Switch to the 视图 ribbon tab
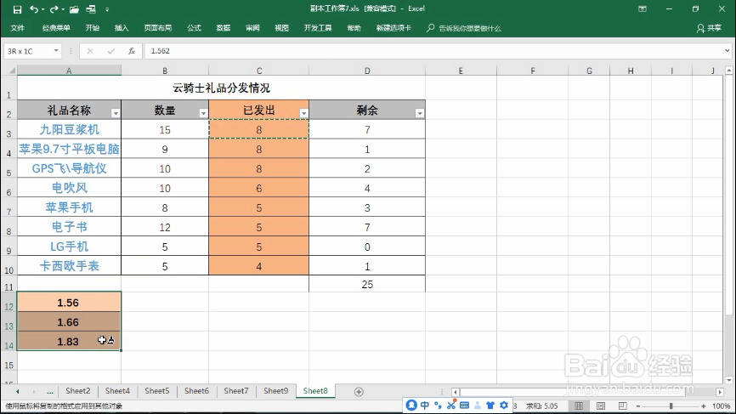 281,28
